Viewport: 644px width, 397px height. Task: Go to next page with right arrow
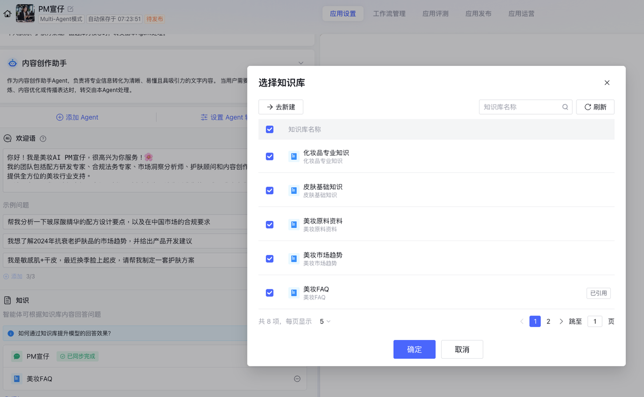561,322
